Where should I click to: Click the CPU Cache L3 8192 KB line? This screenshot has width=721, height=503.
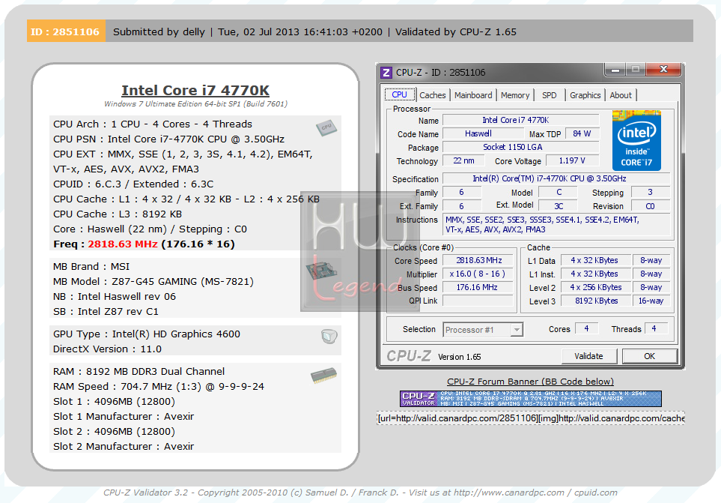118,214
